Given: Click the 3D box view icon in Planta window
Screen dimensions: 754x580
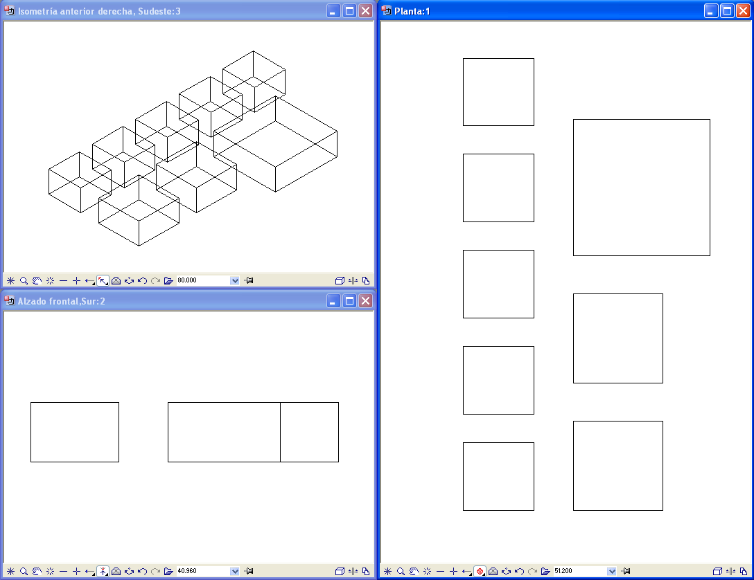Looking at the screenshot, I should click(716, 572).
